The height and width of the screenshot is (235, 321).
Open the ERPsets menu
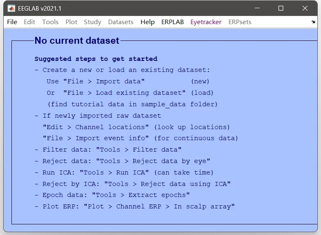(240, 22)
